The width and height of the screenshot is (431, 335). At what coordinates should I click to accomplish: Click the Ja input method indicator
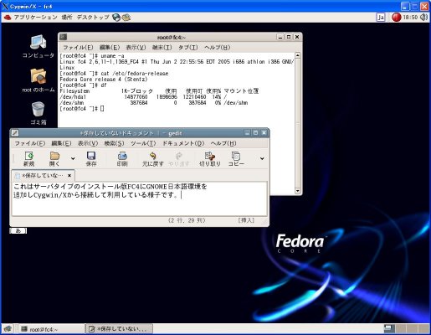click(381, 18)
